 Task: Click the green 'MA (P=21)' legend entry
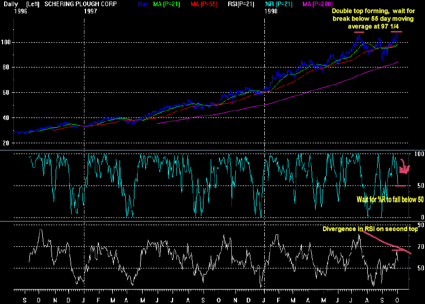click(x=166, y=4)
